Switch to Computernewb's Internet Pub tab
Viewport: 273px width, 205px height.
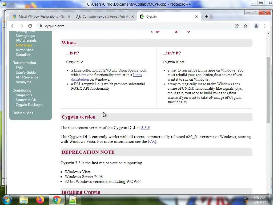click(105, 17)
